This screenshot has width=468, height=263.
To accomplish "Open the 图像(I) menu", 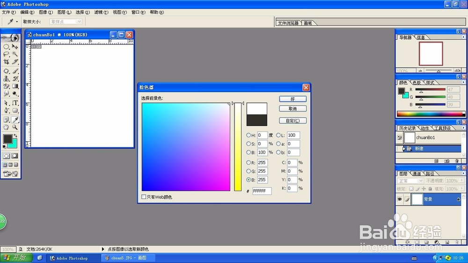I will [46, 12].
